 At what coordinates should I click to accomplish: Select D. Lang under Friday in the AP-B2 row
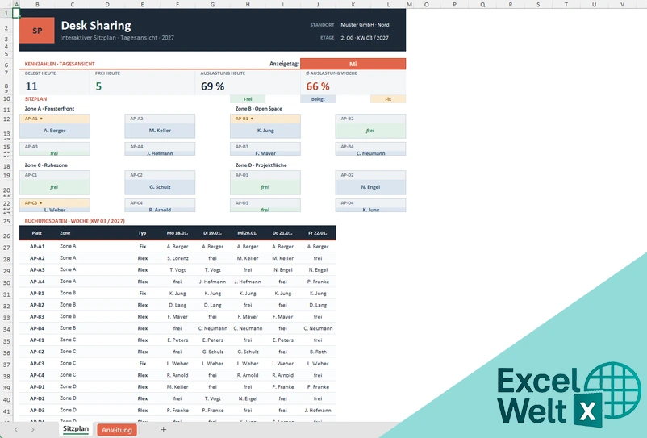coord(318,305)
